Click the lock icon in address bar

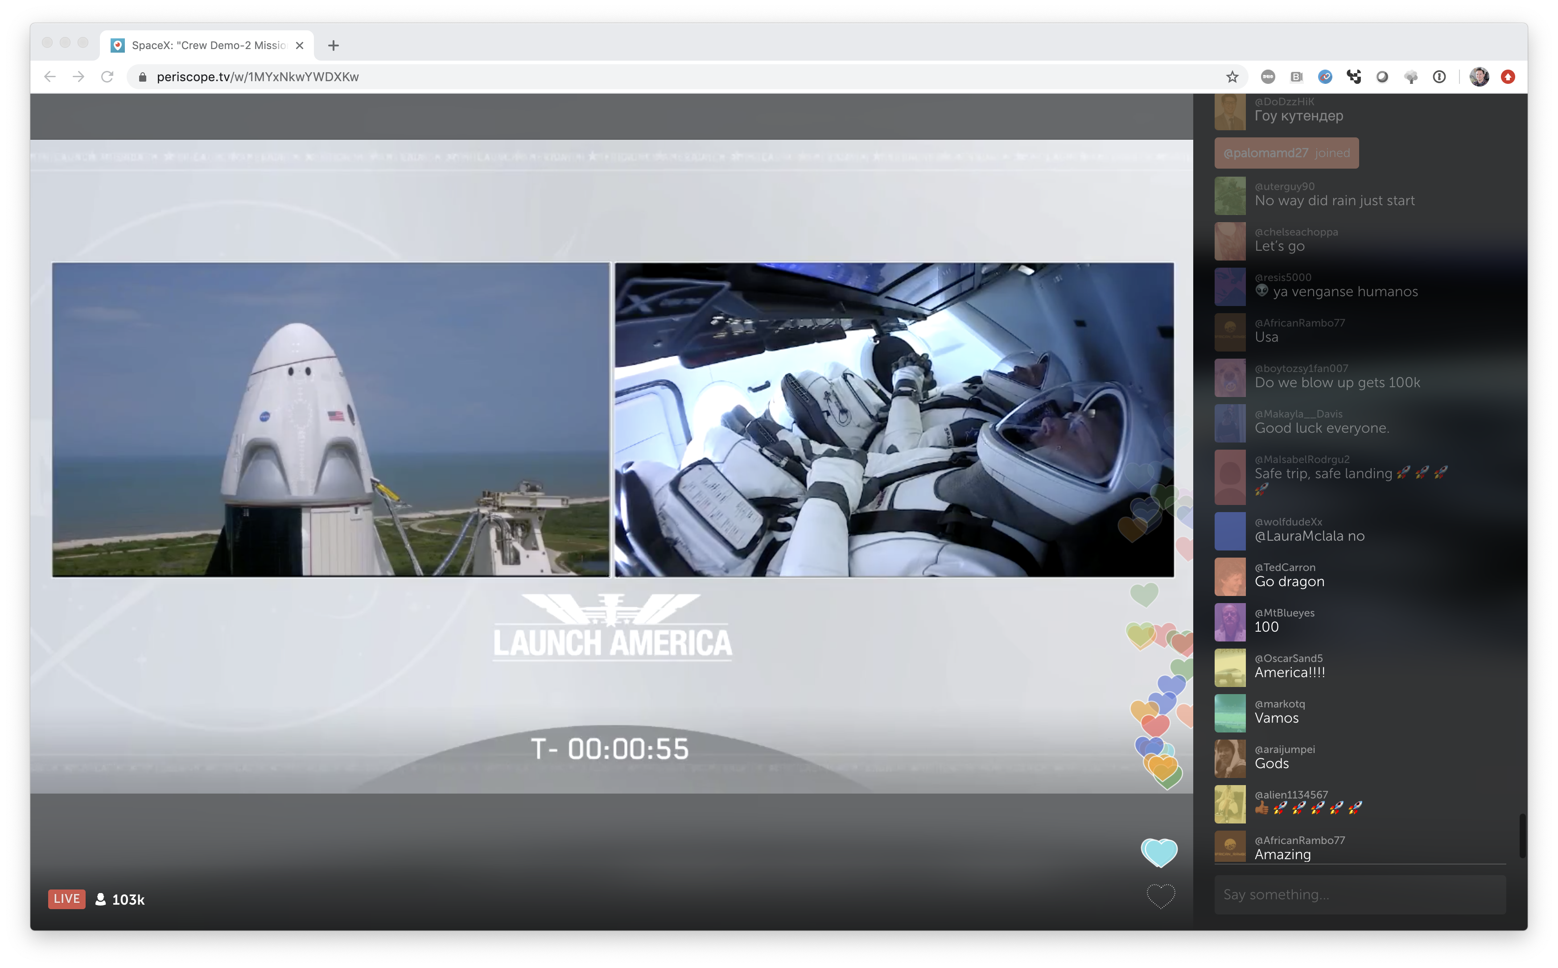pyautogui.click(x=143, y=77)
